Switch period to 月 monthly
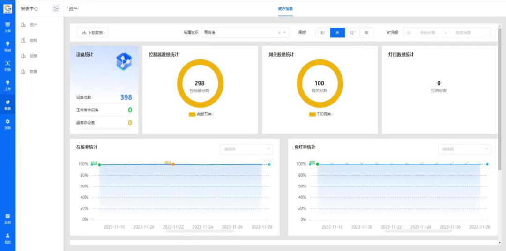The height and width of the screenshot is (251, 506). pos(352,33)
